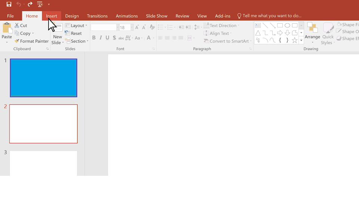The image size is (359, 202).
Task: Select the Format Painter tool
Action: (32, 41)
